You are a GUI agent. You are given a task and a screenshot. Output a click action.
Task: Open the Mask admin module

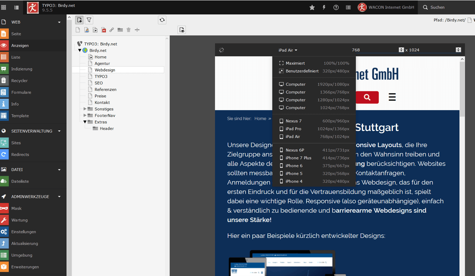click(x=16, y=208)
